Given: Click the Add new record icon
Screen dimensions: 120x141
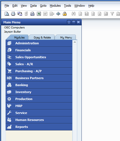Looking at the screenshot, I should [x=80, y=14].
